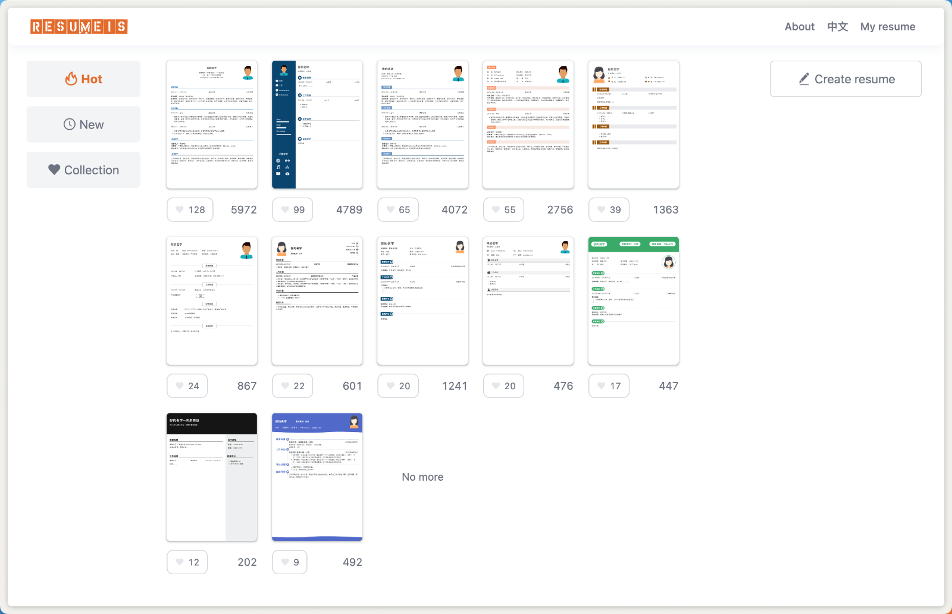Click the RESUMEIS logo
The height and width of the screenshot is (614, 952).
click(79, 27)
